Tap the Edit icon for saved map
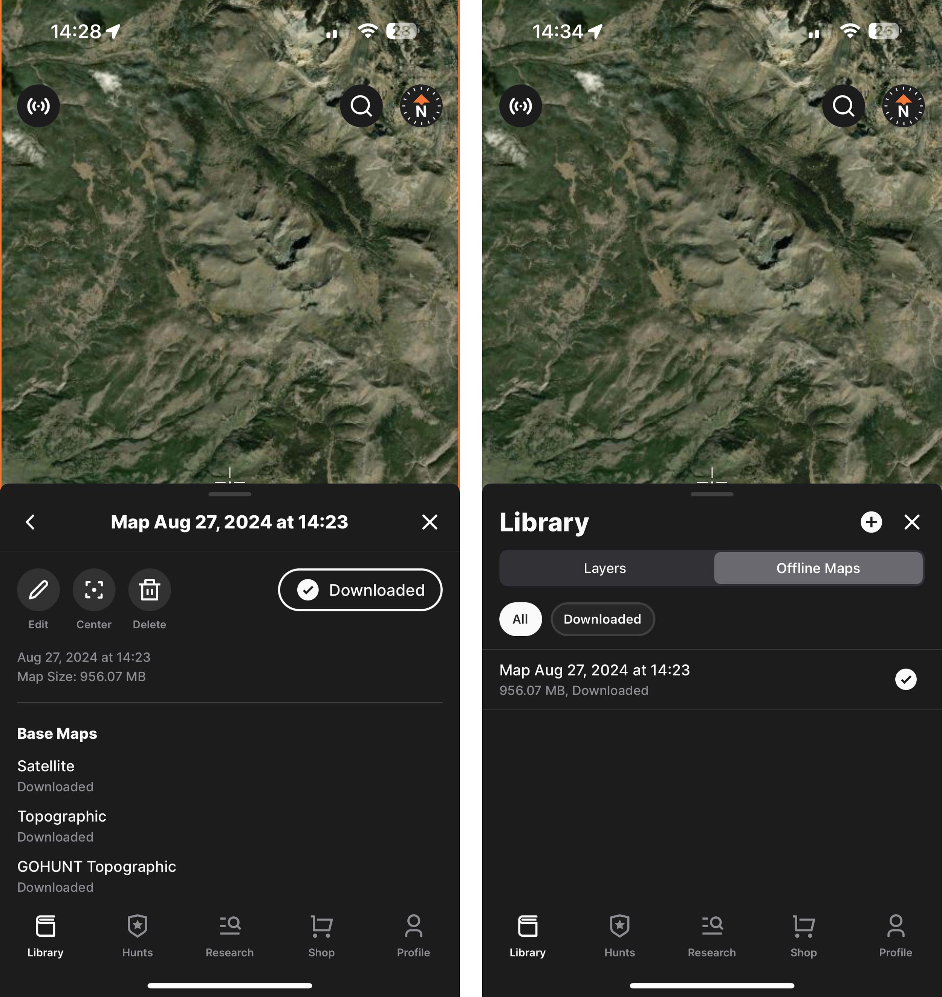Screen dimensions: 942x997 pyautogui.click(x=38, y=589)
